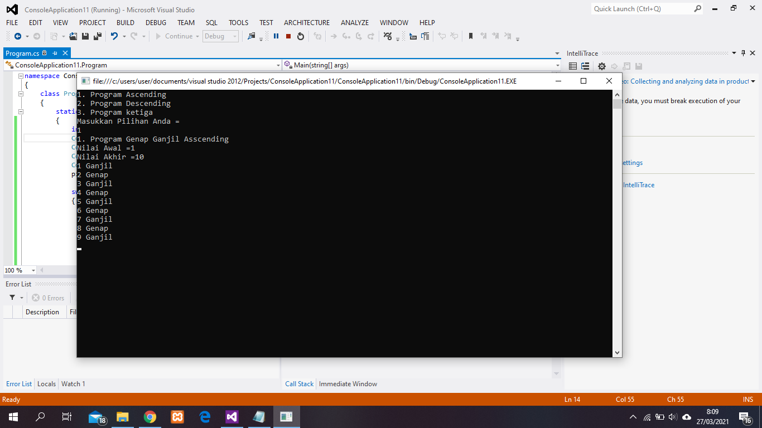Screen dimensions: 762x428
Task: Open the ANALYZE menu
Action: [355, 23]
